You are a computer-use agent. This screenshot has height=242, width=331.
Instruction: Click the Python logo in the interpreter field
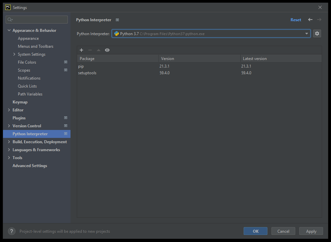point(117,33)
